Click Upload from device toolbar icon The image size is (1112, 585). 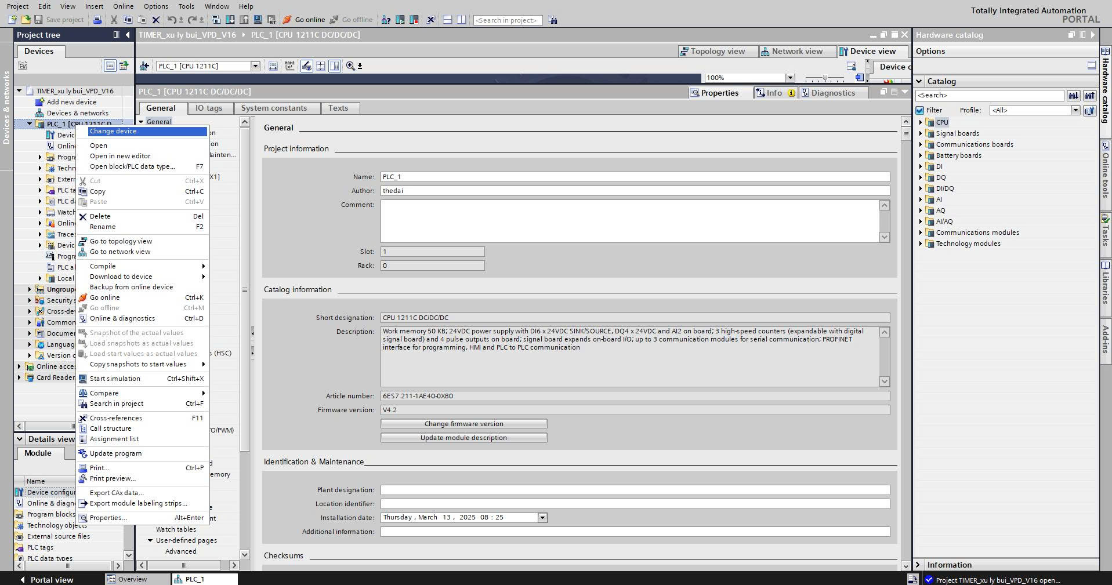pos(244,20)
